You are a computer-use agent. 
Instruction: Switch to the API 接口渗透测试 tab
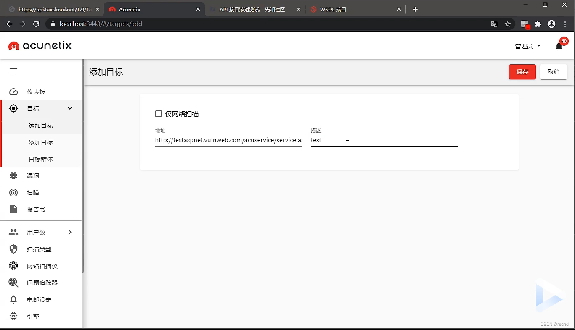[x=254, y=9]
